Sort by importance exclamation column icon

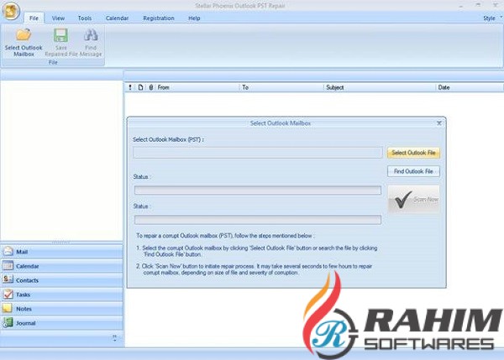130,87
